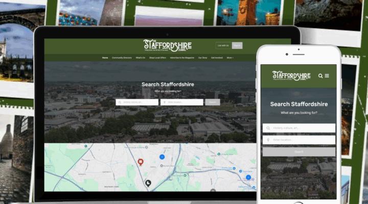This screenshot has height=204, width=368.
Task: Go to the What's On page
Action: [141, 58]
